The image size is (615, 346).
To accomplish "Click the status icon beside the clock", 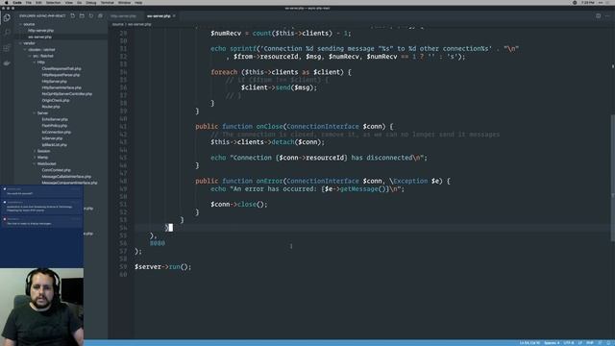I will [575, 2].
